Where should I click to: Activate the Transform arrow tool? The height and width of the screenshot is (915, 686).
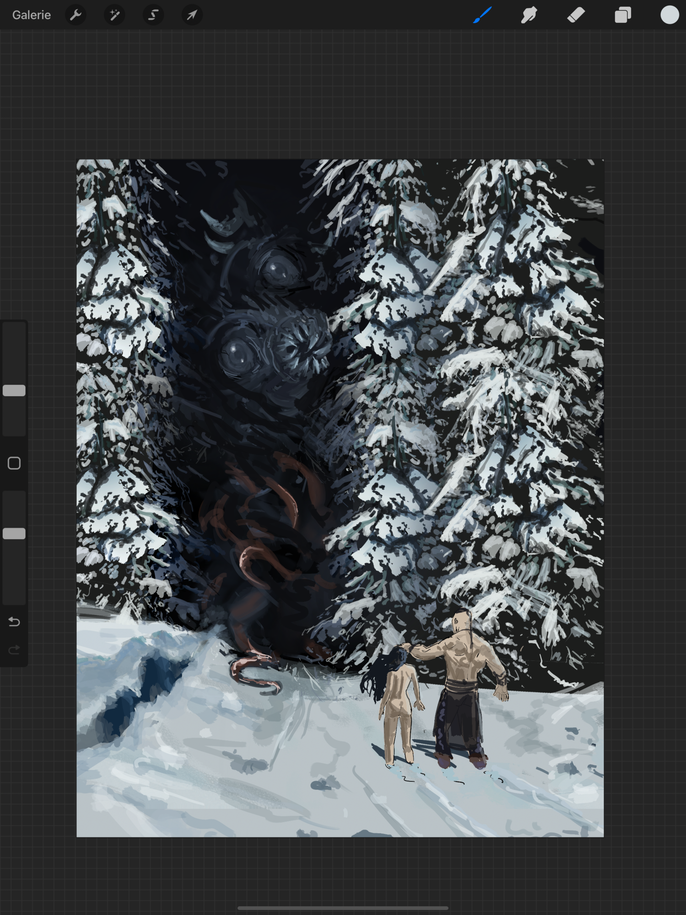[x=192, y=15]
